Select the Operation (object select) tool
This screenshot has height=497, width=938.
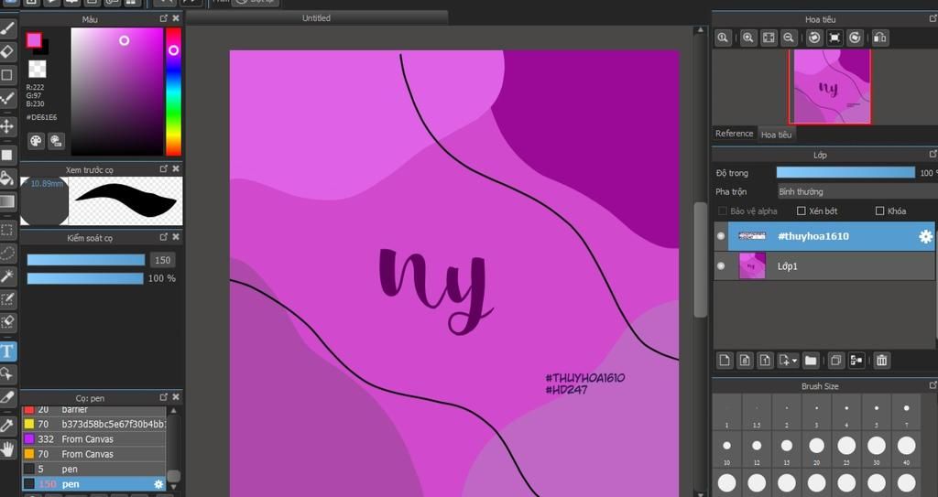point(7,374)
